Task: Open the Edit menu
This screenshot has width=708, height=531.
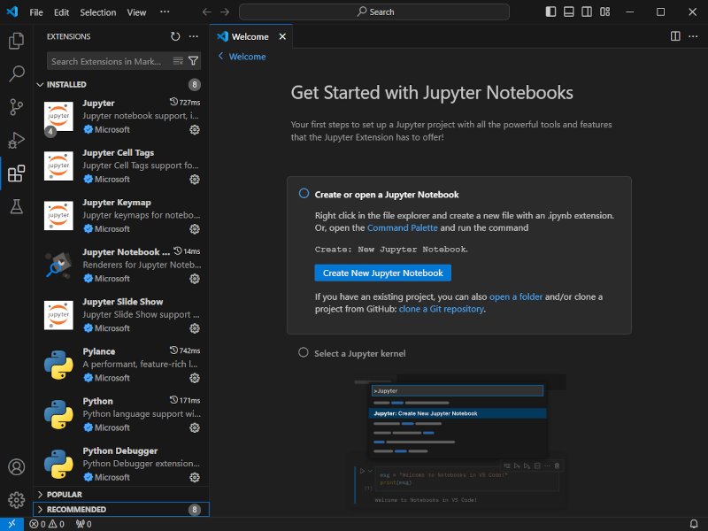Action: [x=61, y=12]
